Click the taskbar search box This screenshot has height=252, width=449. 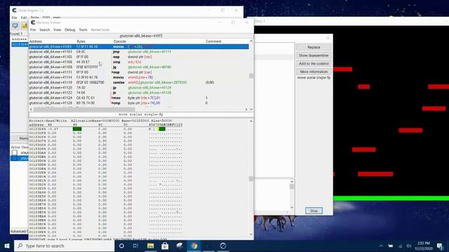(64, 246)
